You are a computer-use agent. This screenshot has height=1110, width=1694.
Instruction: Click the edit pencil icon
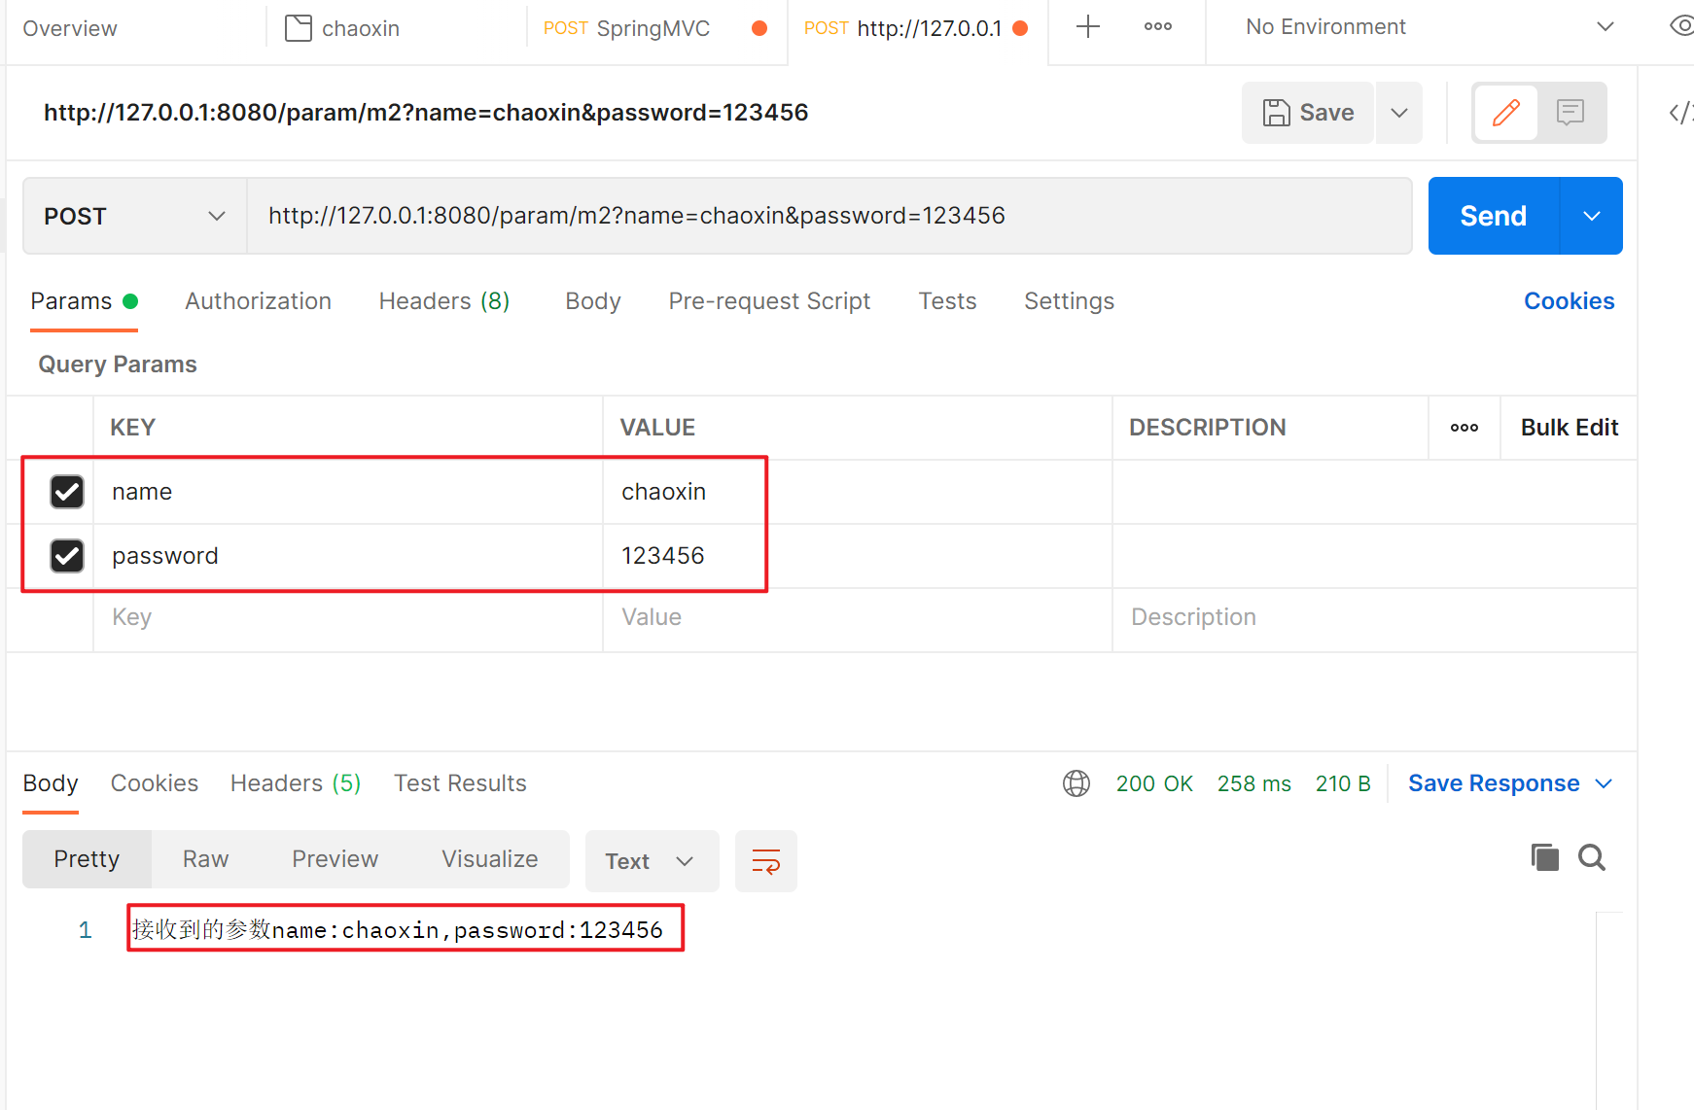[1506, 113]
